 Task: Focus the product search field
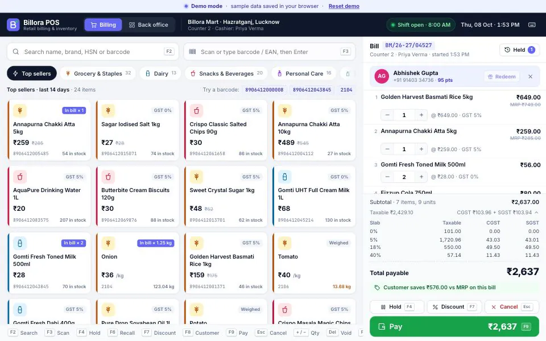[93, 52]
